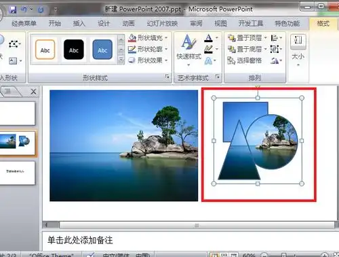The height and width of the screenshot is (257, 339).
Task: Click the 形状轮廓 pencil icon
Action: point(132,49)
